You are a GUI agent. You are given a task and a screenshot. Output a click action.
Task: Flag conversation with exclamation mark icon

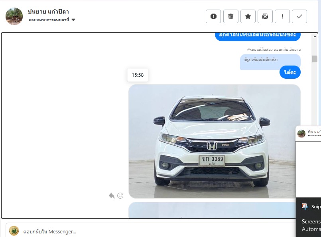(282, 16)
